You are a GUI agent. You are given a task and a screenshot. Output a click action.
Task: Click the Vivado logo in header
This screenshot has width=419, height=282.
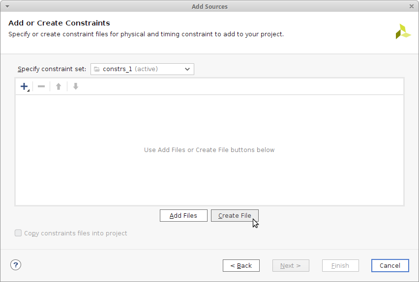403,31
